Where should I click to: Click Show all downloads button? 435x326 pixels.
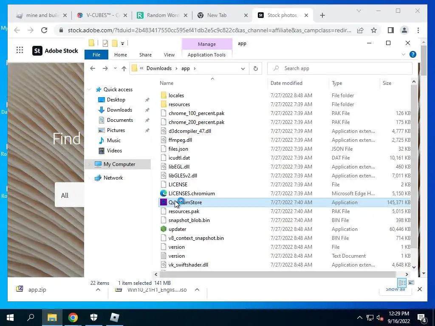pyautogui.click(x=395, y=289)
